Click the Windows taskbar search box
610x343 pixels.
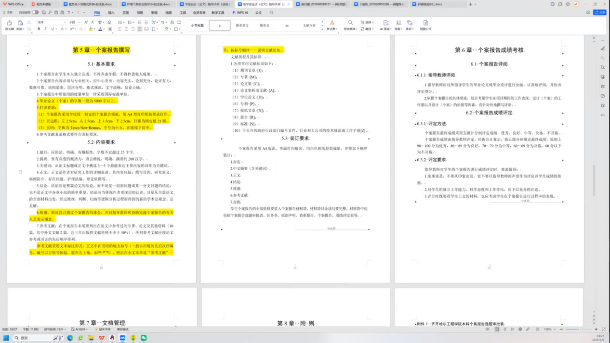coord(36,338)
